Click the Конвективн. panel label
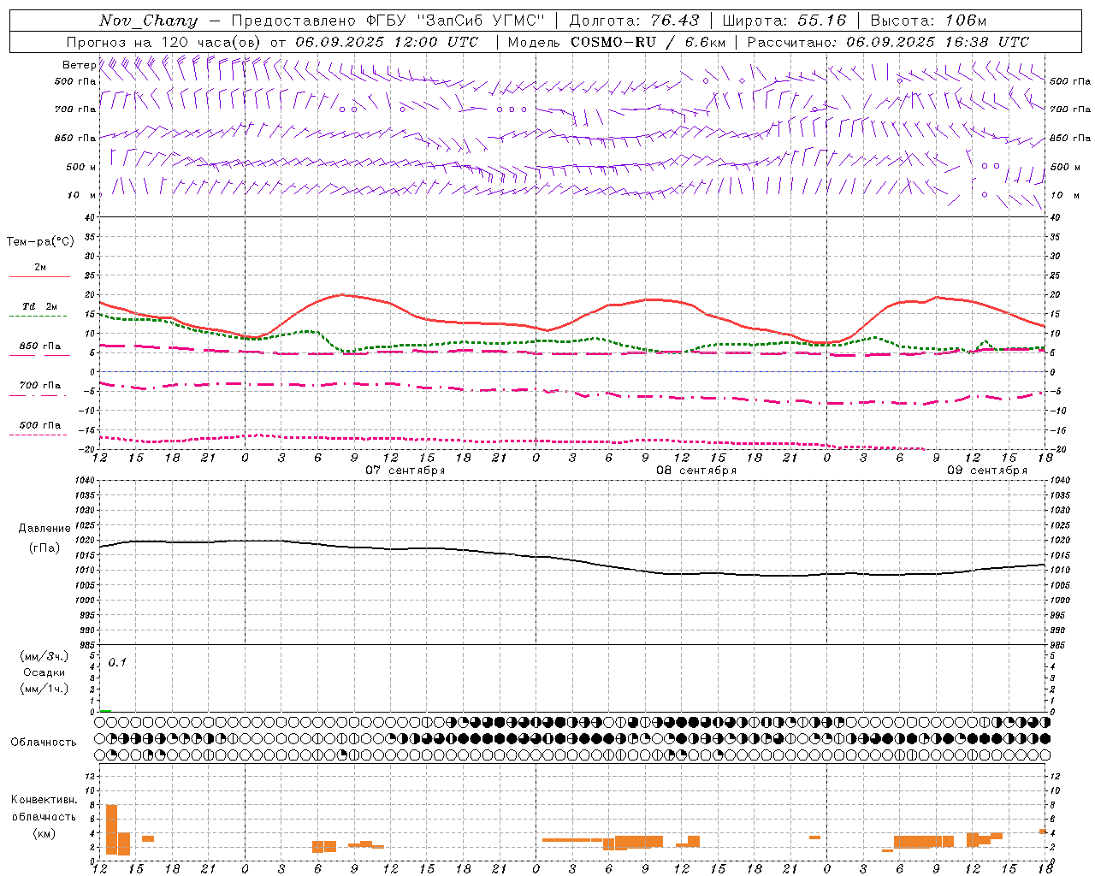Viewport: 1095px width, 876px height. coord(44,800)
